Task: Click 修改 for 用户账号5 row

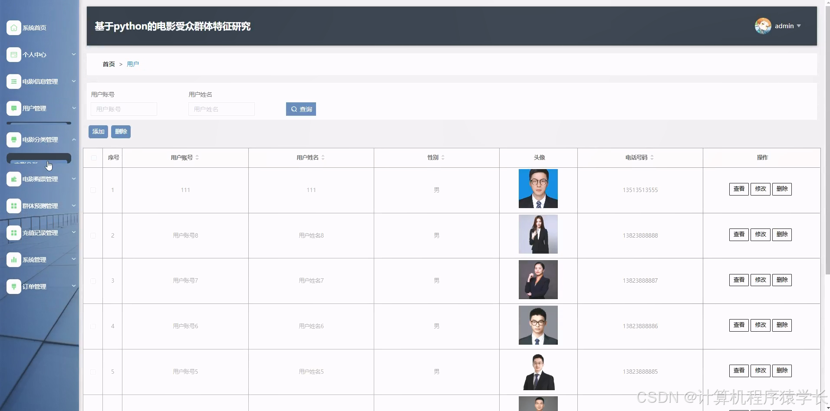Action: (x=761, y=371)
